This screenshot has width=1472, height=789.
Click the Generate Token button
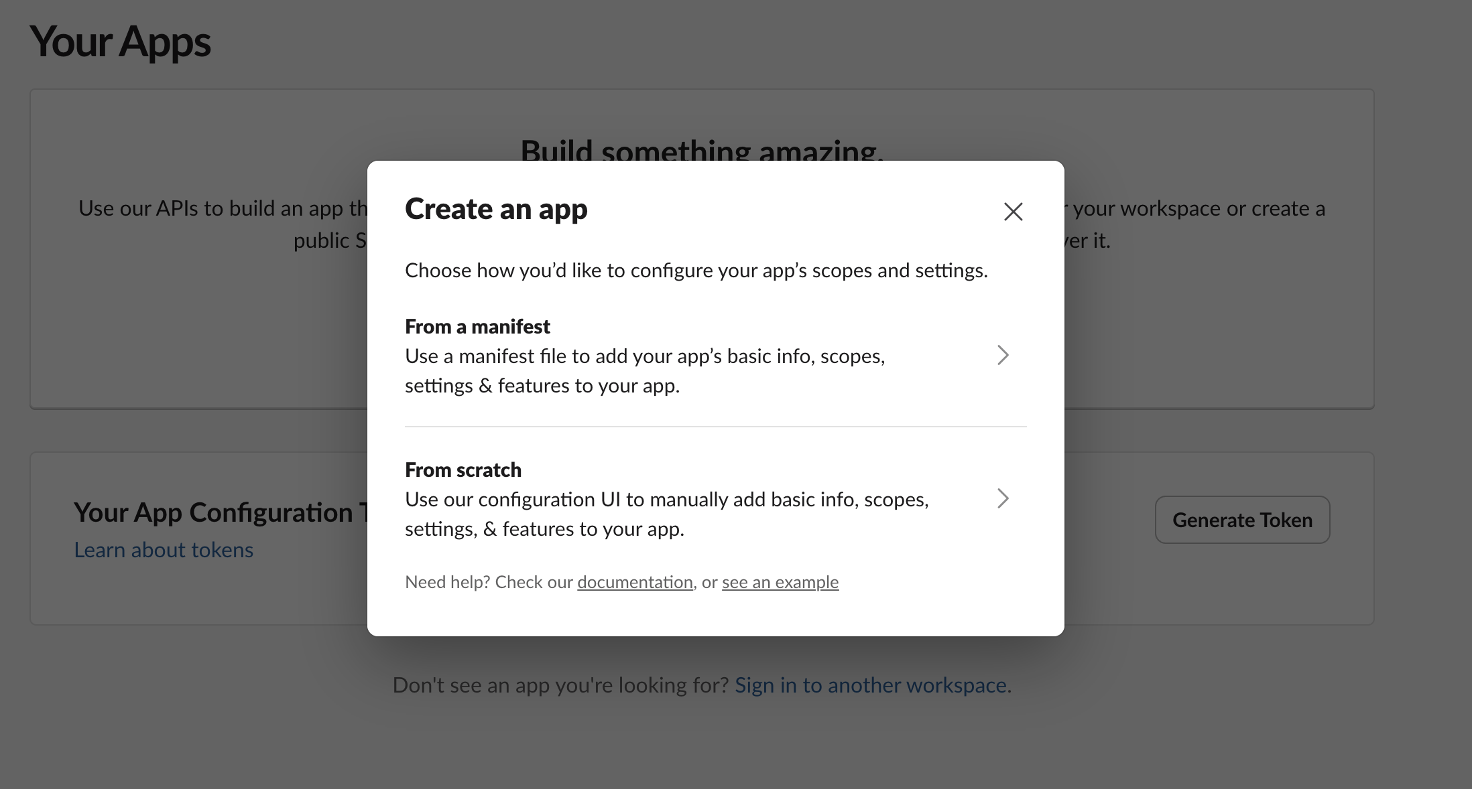coord(1241,520)
